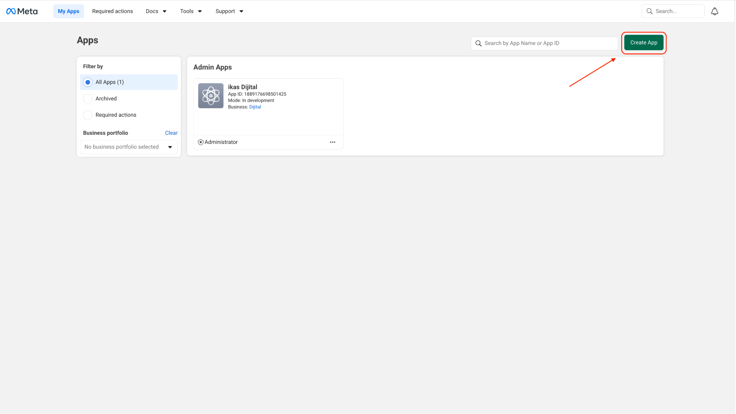The image size is (736, 414).
Task: Open the notifications bell
Action: [x=715, y=11]
